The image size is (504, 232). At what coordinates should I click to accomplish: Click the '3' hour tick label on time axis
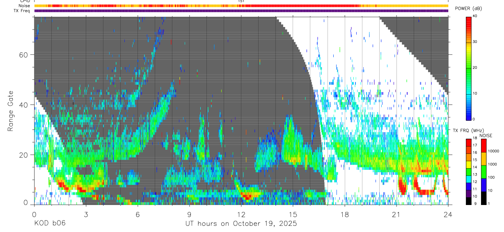click(86, 214)
